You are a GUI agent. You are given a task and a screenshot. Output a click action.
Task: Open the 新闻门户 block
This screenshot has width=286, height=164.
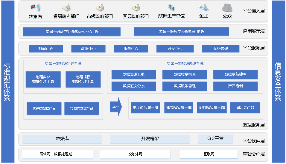(46, 49)
